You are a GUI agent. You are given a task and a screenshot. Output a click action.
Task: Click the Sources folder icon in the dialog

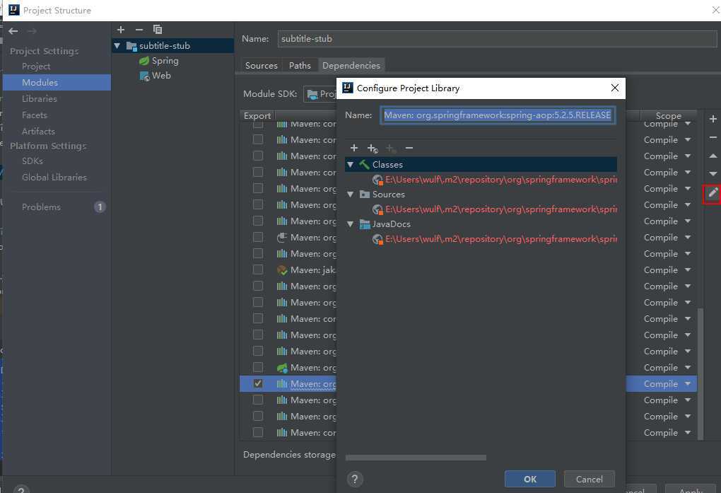click(365, 195)
